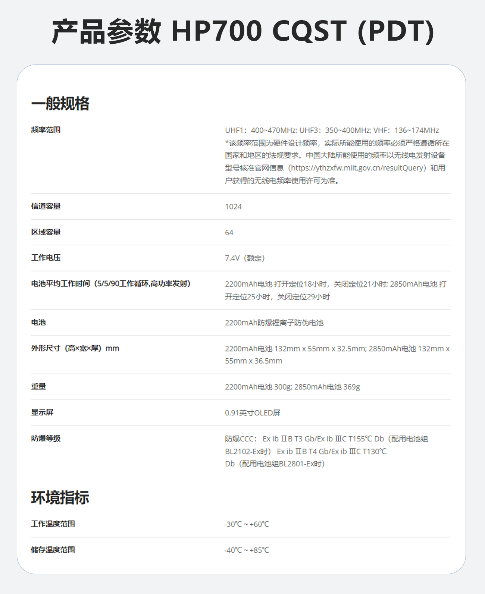Click the "工作电压" row label
This screenshot has width=485, height=594.
46,258
